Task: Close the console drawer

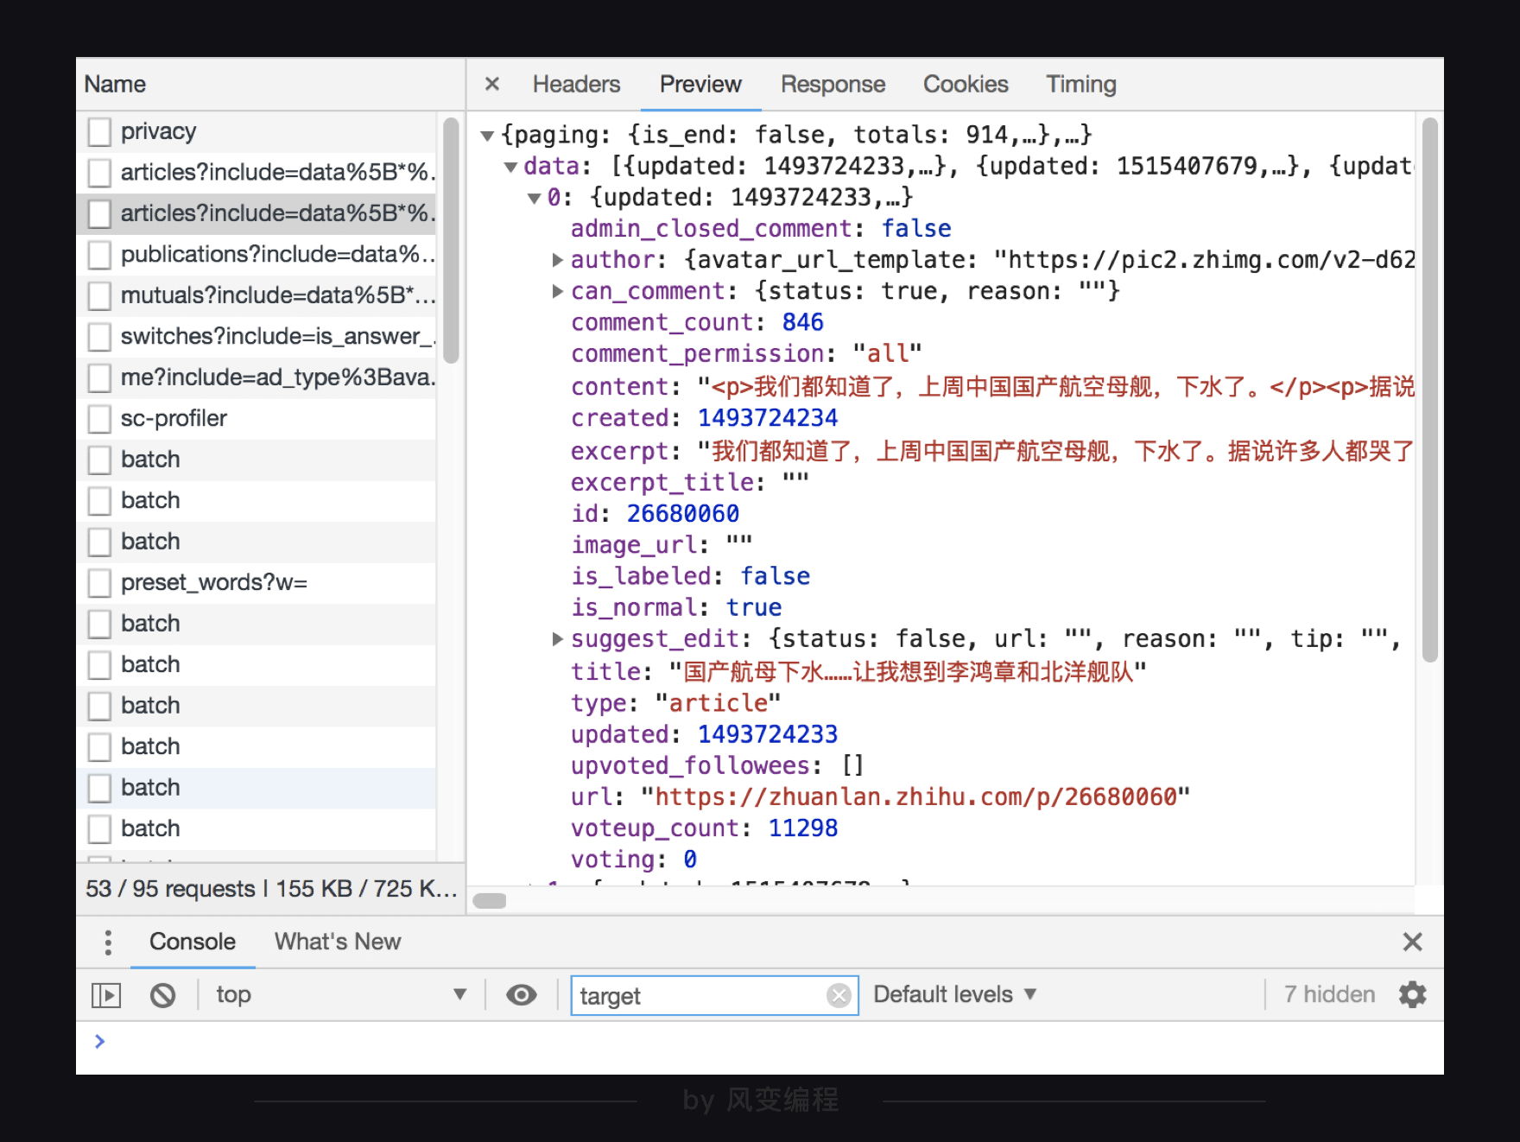Action: coord(1412,942)
